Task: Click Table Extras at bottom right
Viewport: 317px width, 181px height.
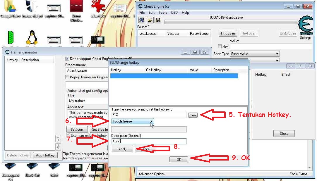Action: tap(298, 174)
